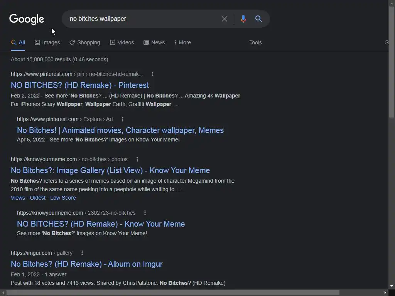Open options menu for Pinterest Explore Art result
The height and width of the screenshot is (296, 395).
(123, 119)
